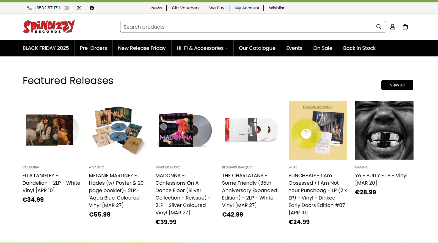
Task: Select the Pre-Orders menu item
Action: [x=93, y=48]
